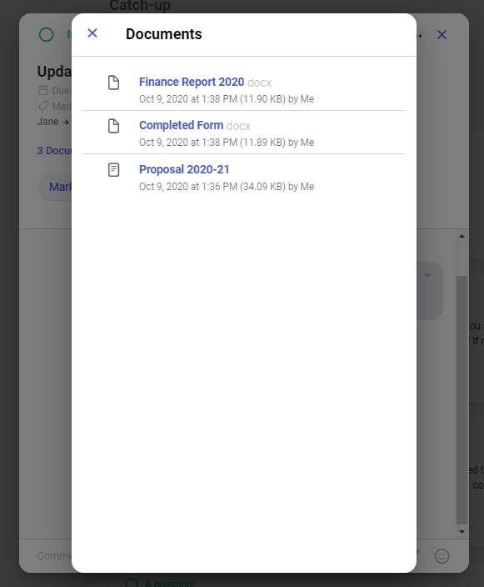Image resolution: width=484 pixels, height=587 pixels.
Task: Toggle the circle beside A question! task
Action: (x=132, y=584)
